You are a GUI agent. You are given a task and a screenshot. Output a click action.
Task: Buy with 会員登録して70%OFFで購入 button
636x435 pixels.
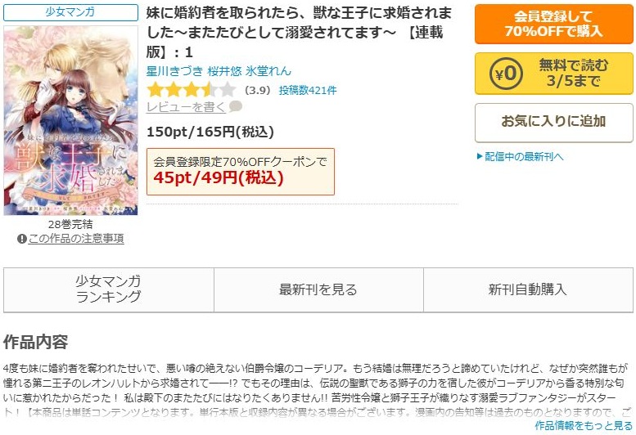[x=553, y=24]
